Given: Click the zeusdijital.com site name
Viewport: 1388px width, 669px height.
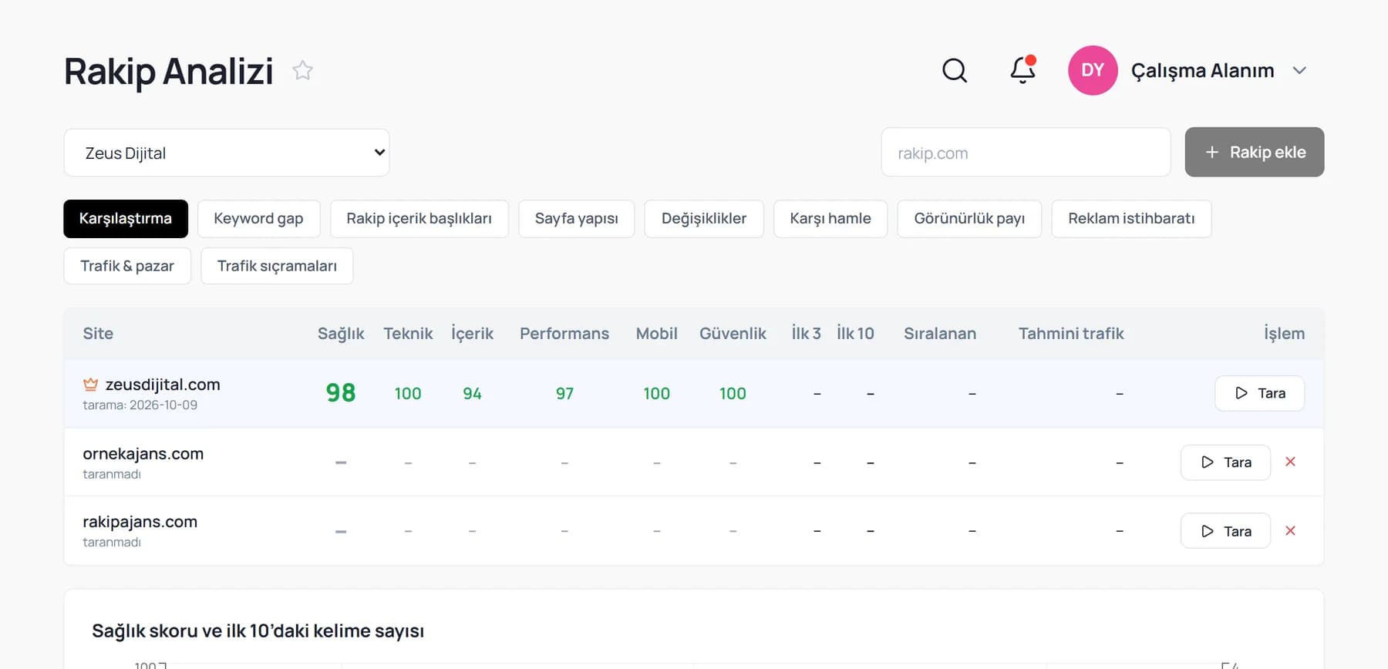Looking at the screenshot, I should pyautogui.click(x=163, y=385).
